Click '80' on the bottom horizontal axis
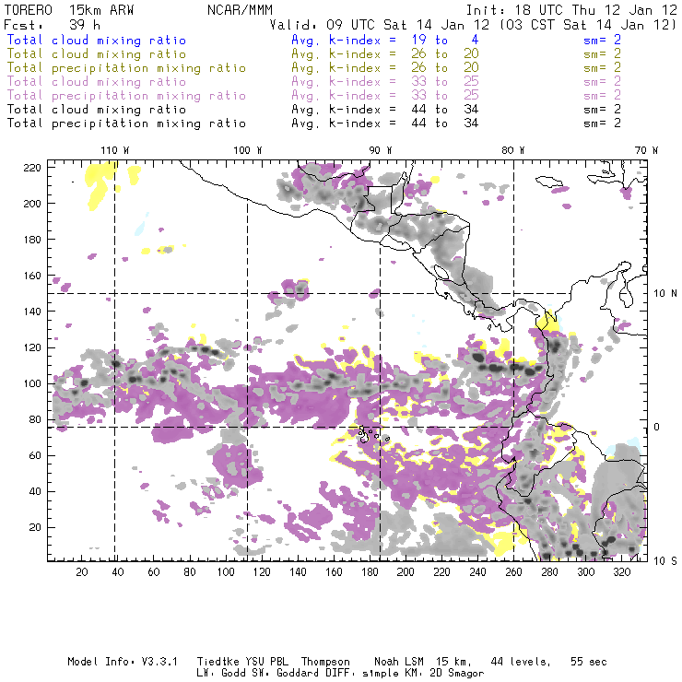The width and height of the screenshot is (682, 682). pos(190,572)
